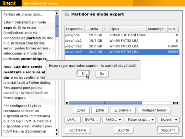Click the F column header
This screenshot has width=185, height=139.
(x=106, y=29)
